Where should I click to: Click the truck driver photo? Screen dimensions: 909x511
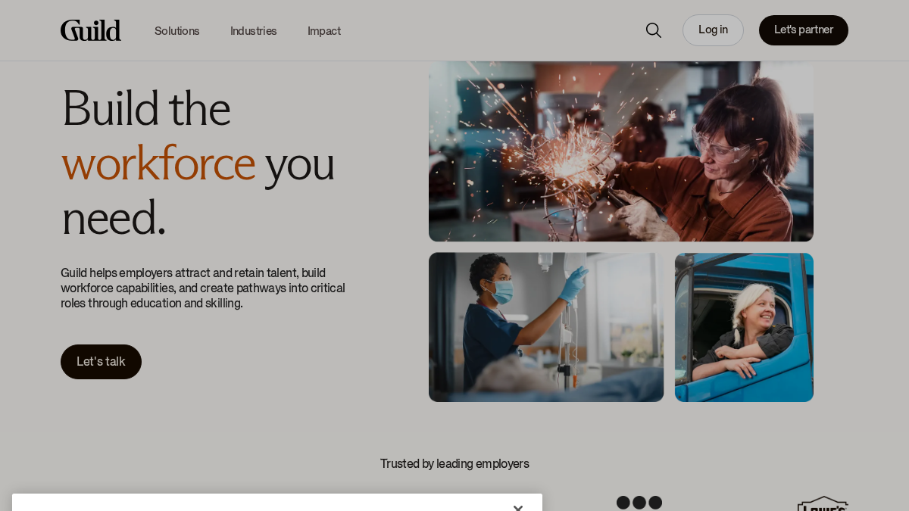(744, 327)
